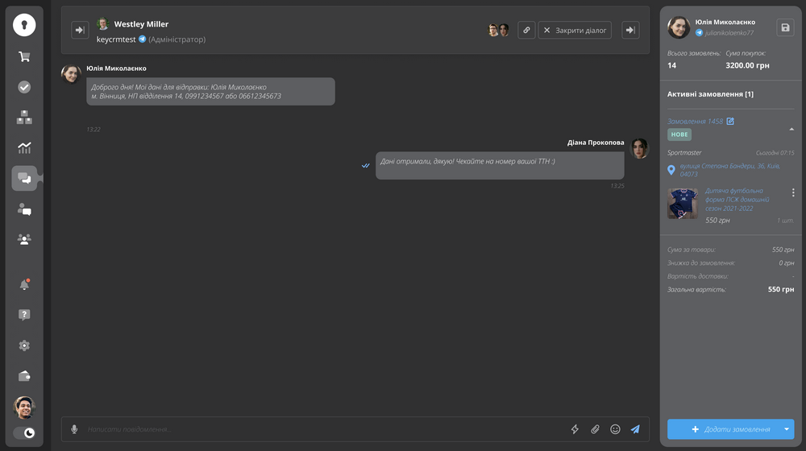Open the tasks checkmark icon in sidebar

click(24, 87)
